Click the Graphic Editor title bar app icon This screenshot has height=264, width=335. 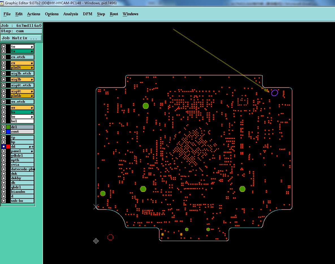[x=2, y=3]
